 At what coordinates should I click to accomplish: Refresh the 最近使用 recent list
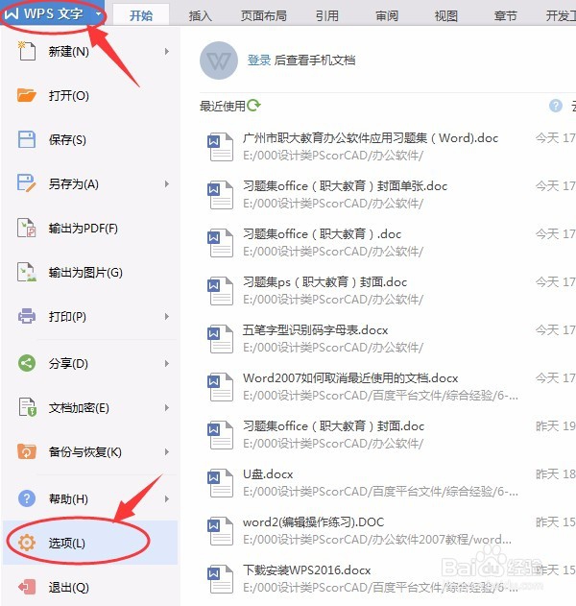coord(253,105)
